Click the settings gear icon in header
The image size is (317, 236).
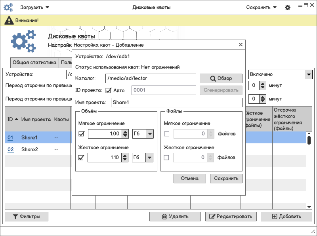tap(288, 8)
